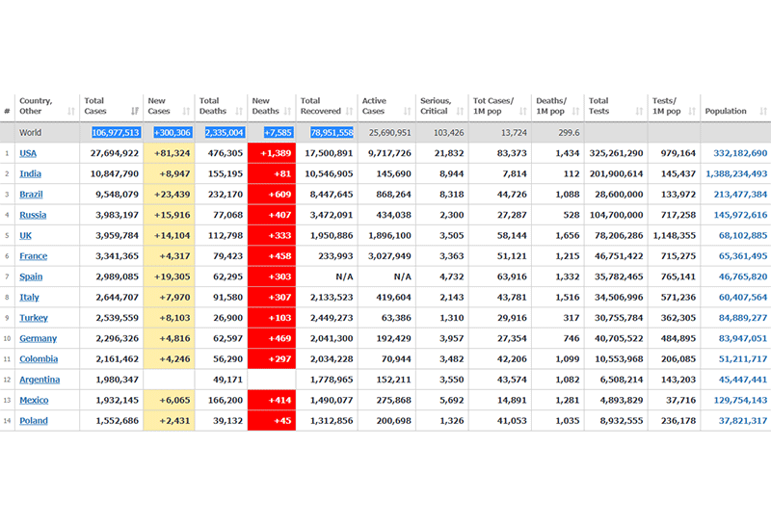The height and width of the screenshot is (526, 771).
Task: Open Poland's country link
Action: [33, 421]
